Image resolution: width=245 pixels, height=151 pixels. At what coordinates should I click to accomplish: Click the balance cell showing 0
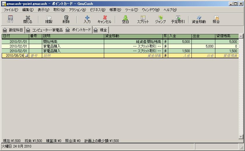[x=227, y=46]
